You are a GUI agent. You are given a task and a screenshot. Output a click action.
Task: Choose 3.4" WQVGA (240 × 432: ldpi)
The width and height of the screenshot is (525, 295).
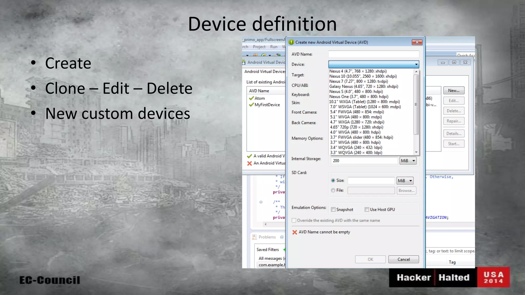click(x=356, y=147)
